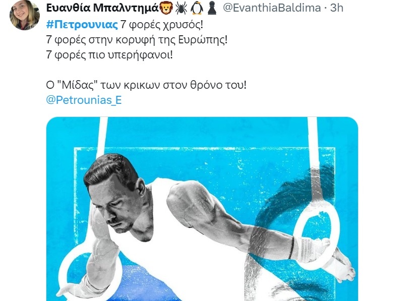Click the text '7 φορές χρυσός!'

162,25
